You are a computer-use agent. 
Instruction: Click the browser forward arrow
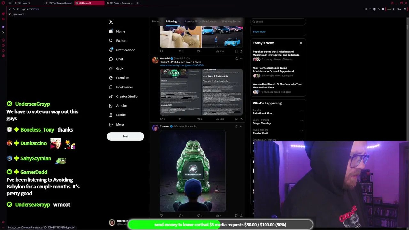click(14, 9)
